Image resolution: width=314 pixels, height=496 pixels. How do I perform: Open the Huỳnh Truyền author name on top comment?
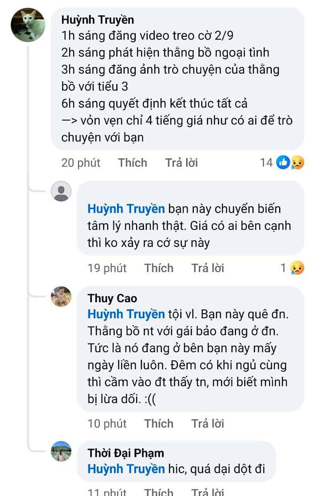tap(97, 20)
